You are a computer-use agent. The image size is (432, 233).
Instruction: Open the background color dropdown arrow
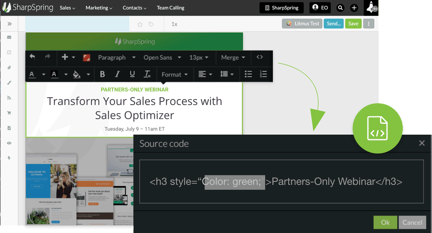pos(66,75)
